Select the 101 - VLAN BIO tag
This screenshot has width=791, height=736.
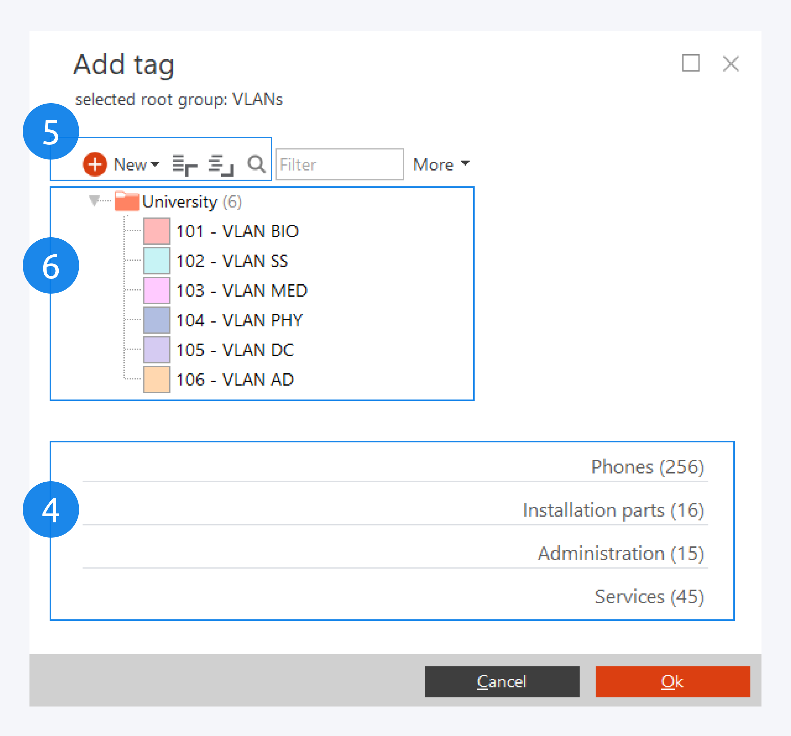pos(237,231)
